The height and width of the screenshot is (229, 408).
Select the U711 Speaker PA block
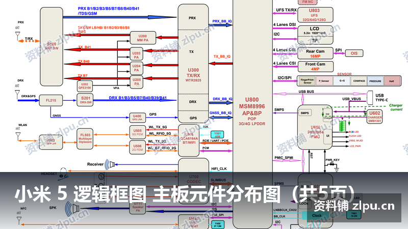[138, 207]
